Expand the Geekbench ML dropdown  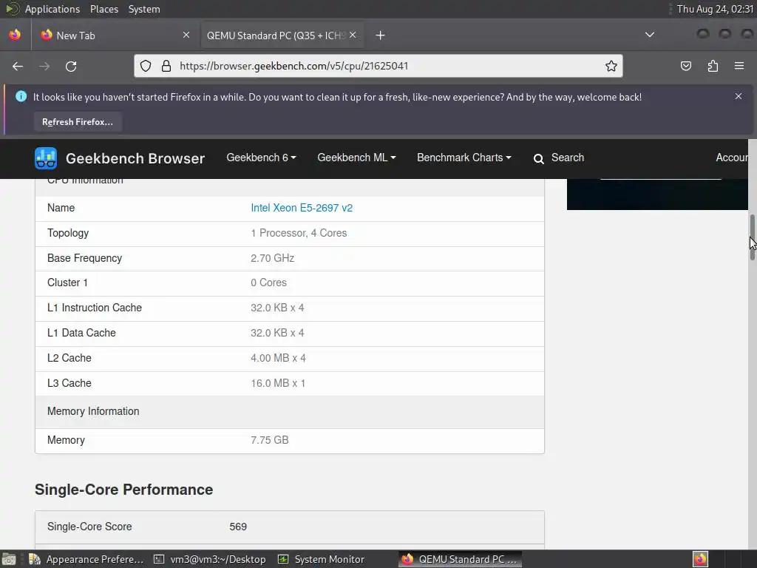click(356, 158)
